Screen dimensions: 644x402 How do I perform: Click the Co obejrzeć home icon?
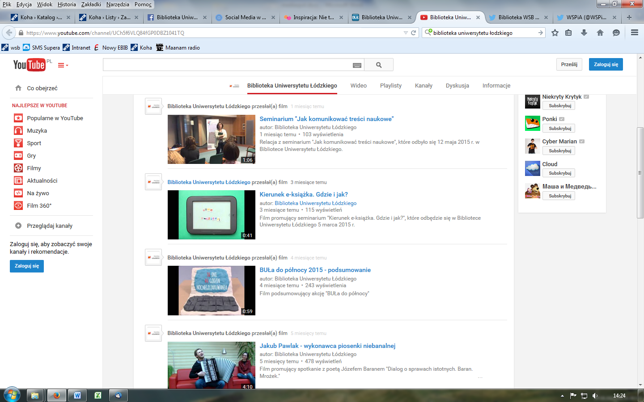(18, 88)
